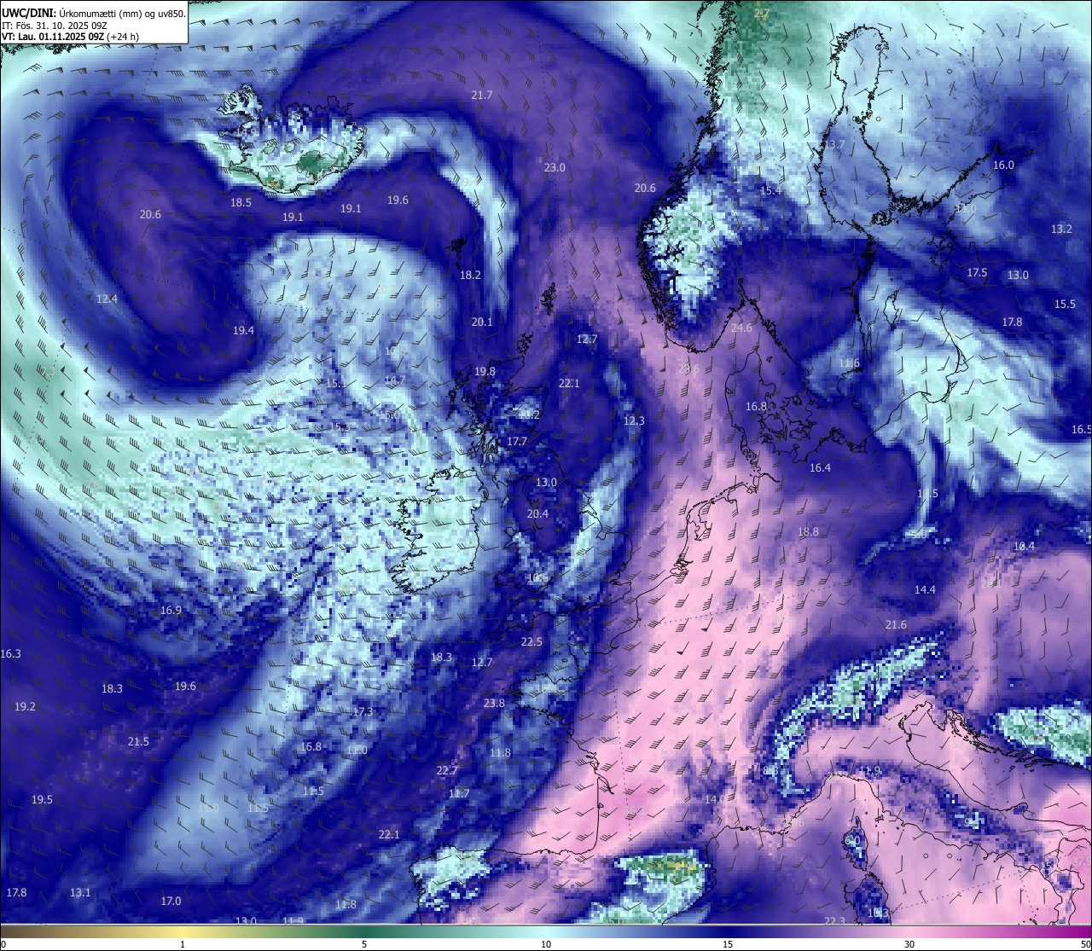Image resolution: width=1092 pixels, height=951 pixels.
Task: Click the 12.3 value over North Sea
Action: point(634,420)
